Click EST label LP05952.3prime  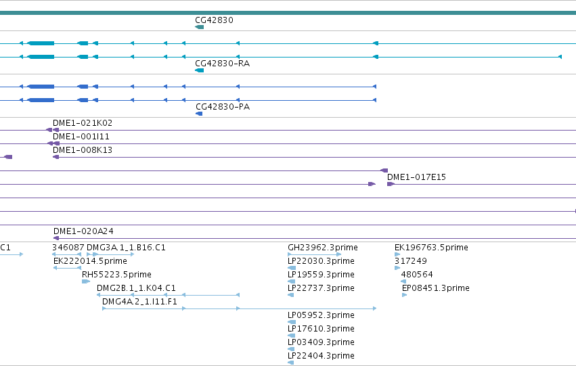coord(321,315)
